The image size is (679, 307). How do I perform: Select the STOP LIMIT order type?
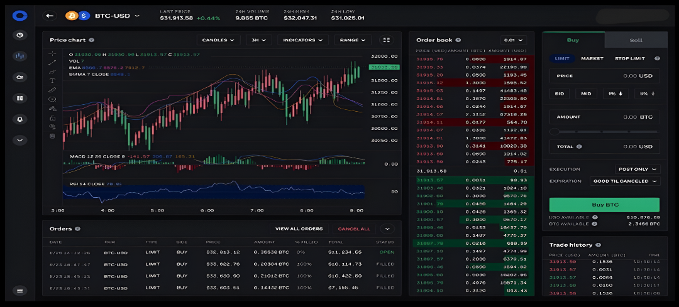click(x=629, y=58)
